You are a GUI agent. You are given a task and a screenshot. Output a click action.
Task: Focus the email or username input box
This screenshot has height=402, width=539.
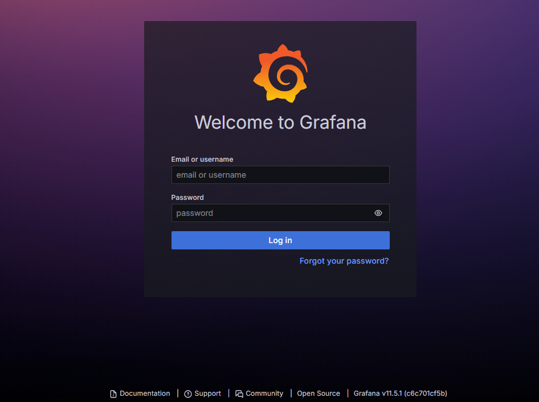coord(280,175)
